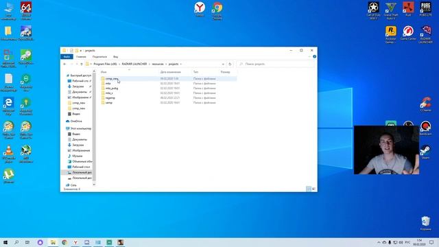The height and width of the screenshot is (247, 439).
Task: Select the This PC desktop icon
Action: pos(8,11)
